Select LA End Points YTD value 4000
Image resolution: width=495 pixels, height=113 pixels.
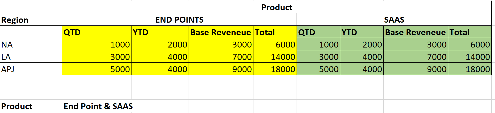[x=160, y=56]
